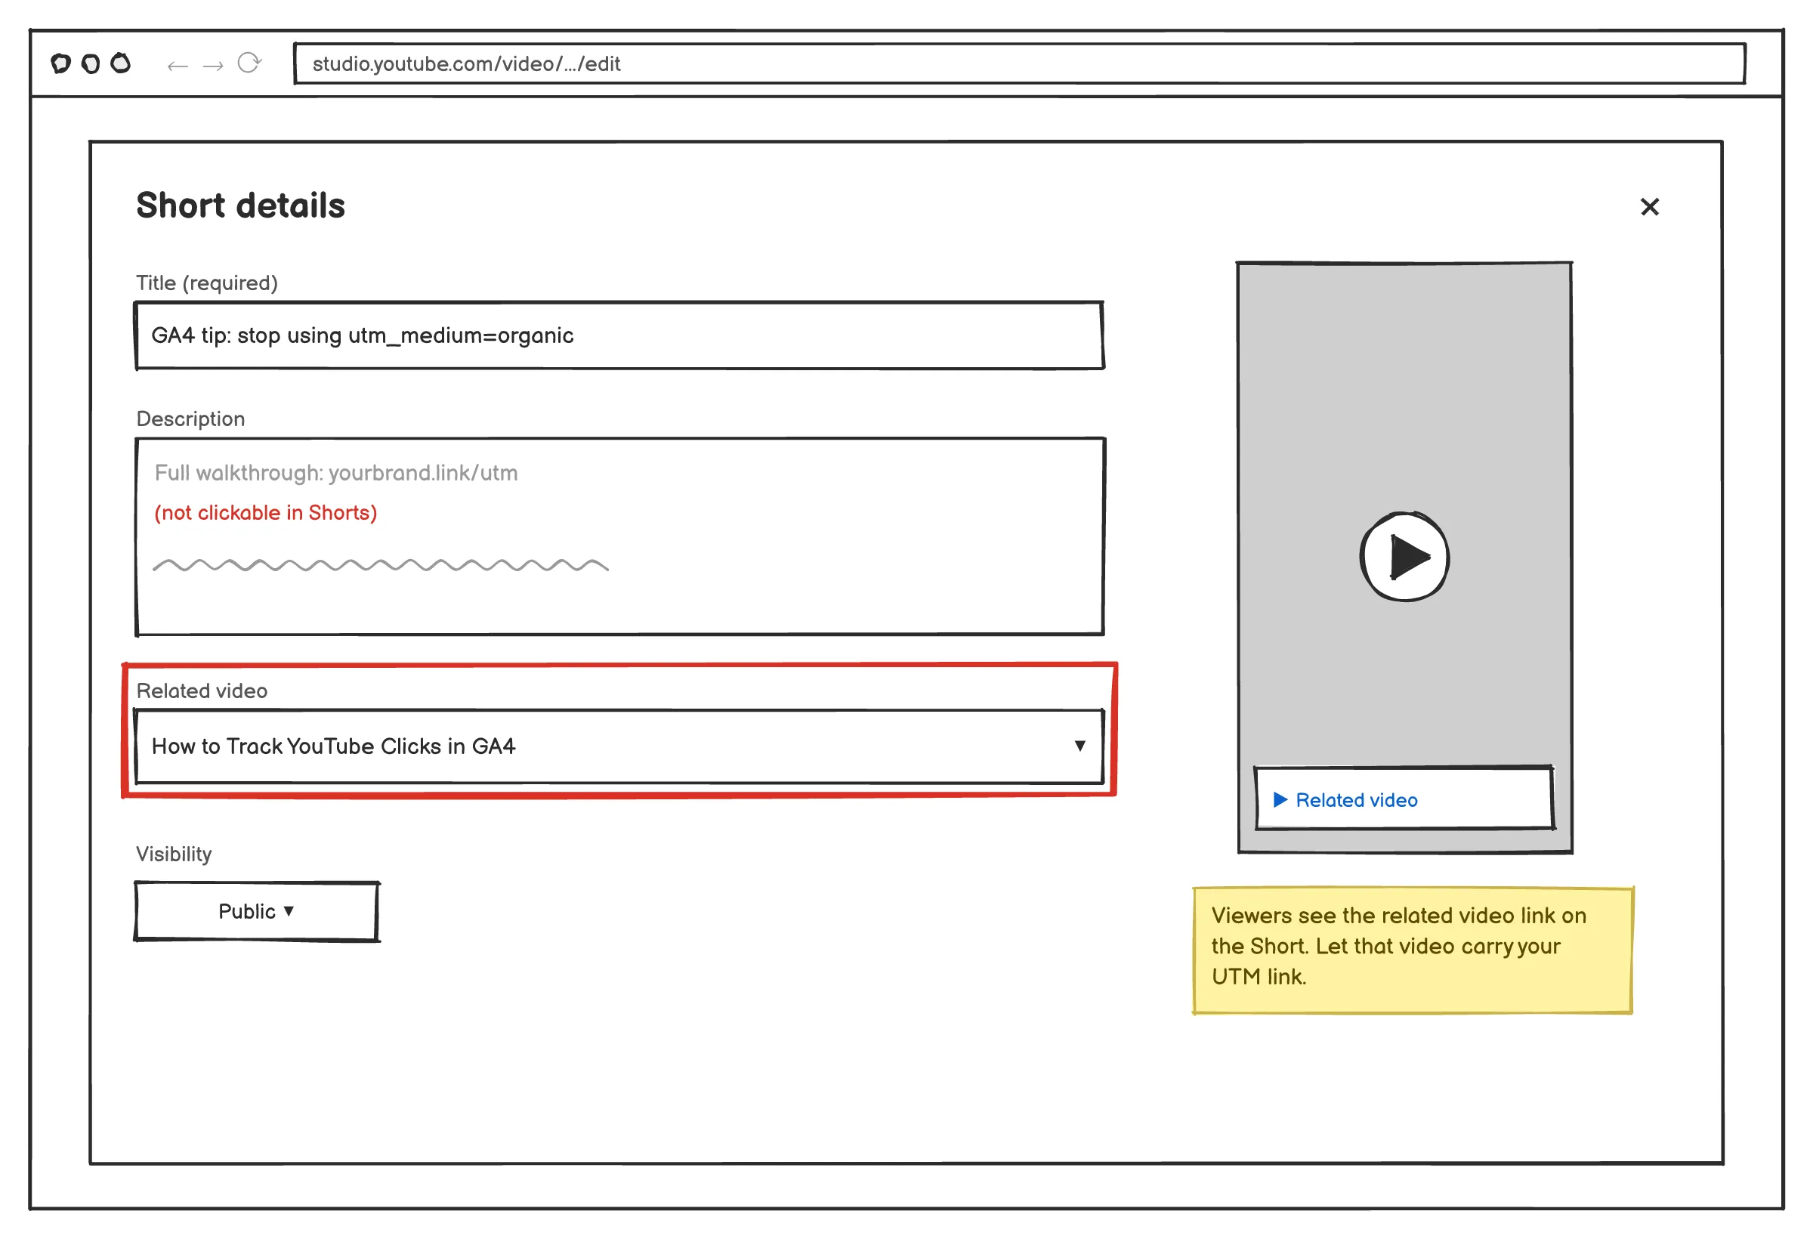Click the red 'not clickable in Shorts' text
Image resolution: width=1813 pixels, height=1239 pixels.
[265, 513]
